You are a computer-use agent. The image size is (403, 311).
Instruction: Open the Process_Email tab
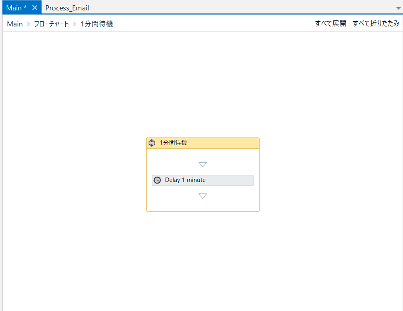click(67, 8)
